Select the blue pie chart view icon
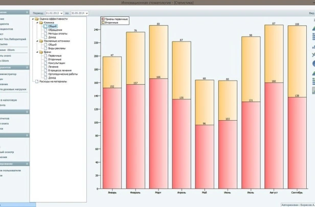Screen dimensions: 315x207 313,63
